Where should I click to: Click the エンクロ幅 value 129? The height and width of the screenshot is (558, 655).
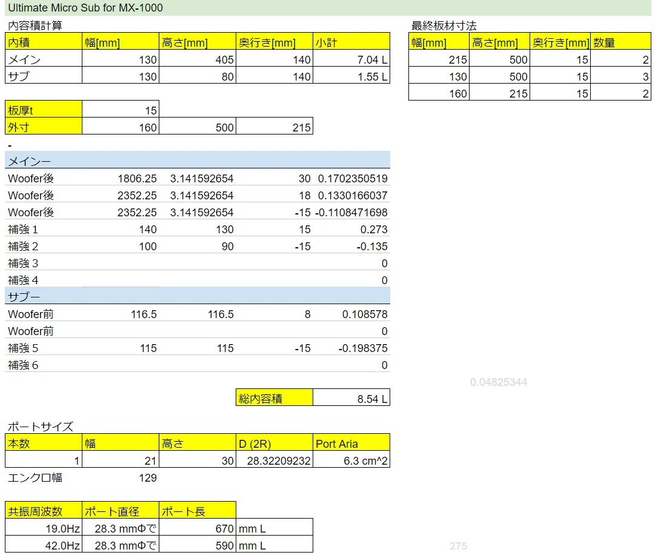tap(120, 477)
